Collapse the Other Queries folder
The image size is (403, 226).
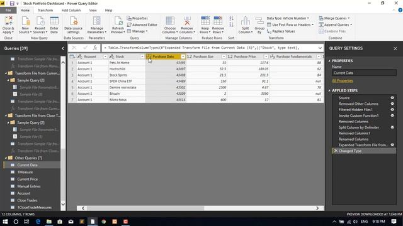pos(6,158)
